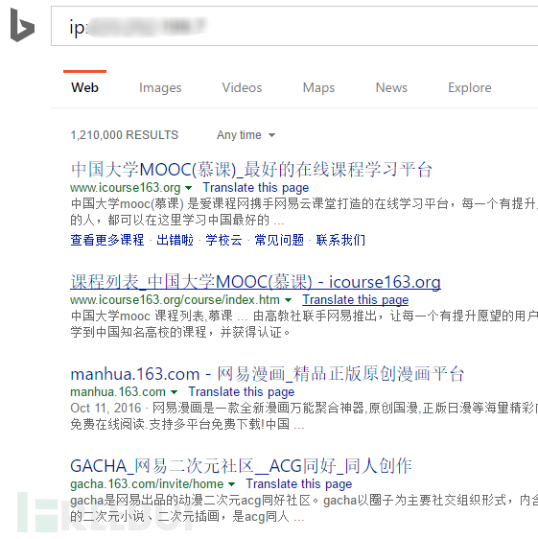This screenshot has width=538, height=539.
Task: Select the Explore tab
Action: pyautogui.click(x=470, y=87)
